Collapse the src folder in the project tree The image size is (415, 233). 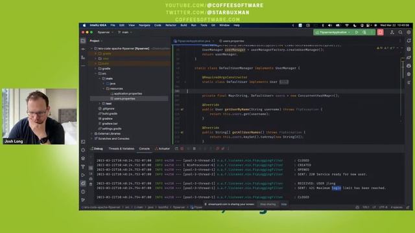point(96,74)
